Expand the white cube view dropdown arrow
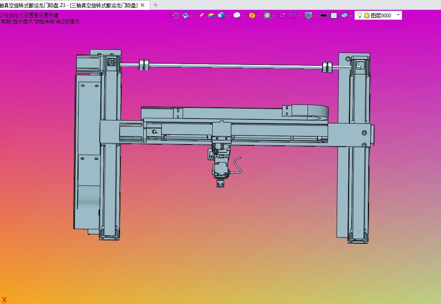Image resolution: width=441 pixels, height=304 pixels. point(243,16)
